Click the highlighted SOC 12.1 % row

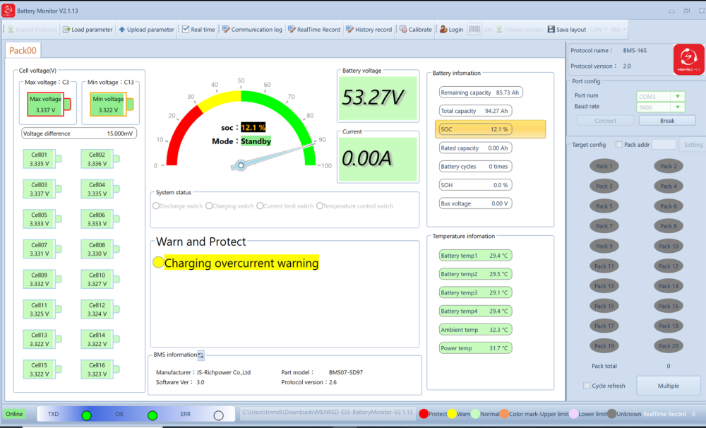point(491,129)
